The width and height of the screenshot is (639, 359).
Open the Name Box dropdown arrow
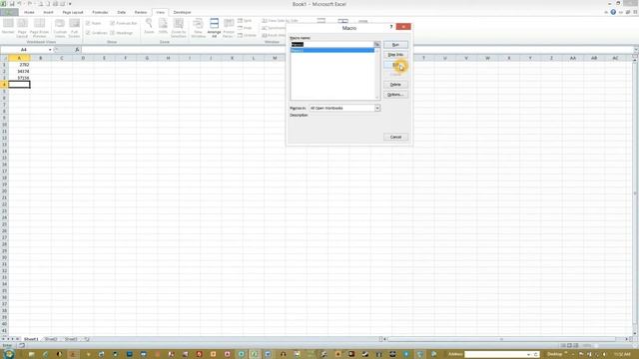[x=50, y=50]
